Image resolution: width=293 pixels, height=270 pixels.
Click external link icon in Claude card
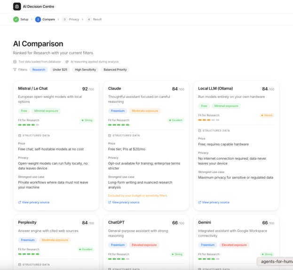click(x=110, y=203)
